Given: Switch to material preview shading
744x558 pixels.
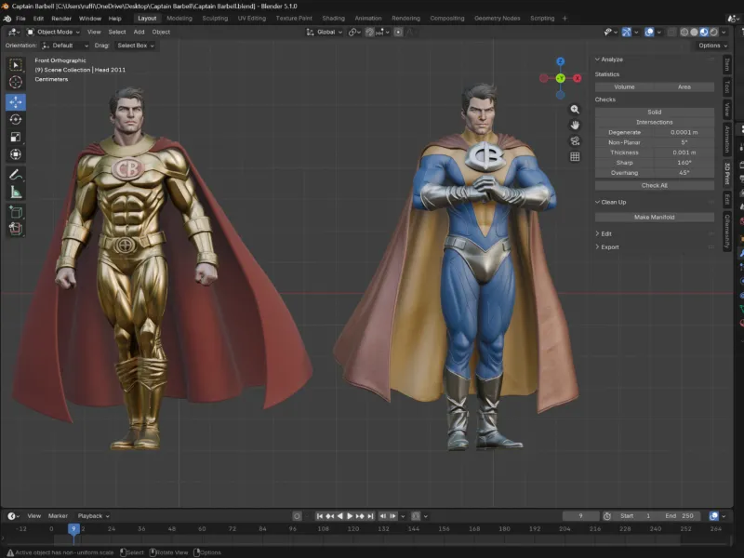Looking at the screenshot, I should pyautogui.click(x=704, y=33).
